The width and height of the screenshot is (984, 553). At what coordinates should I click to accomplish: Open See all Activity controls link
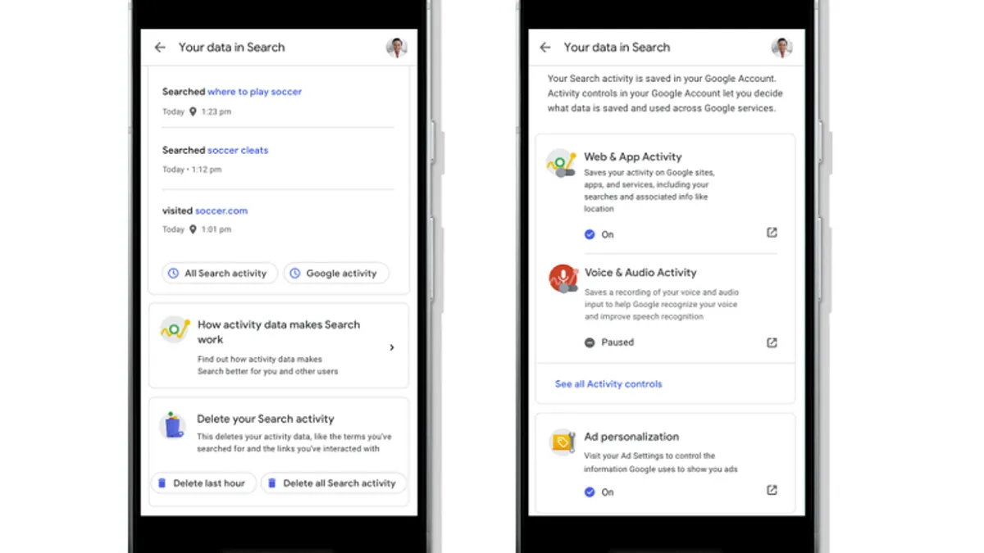pos(608,384)
